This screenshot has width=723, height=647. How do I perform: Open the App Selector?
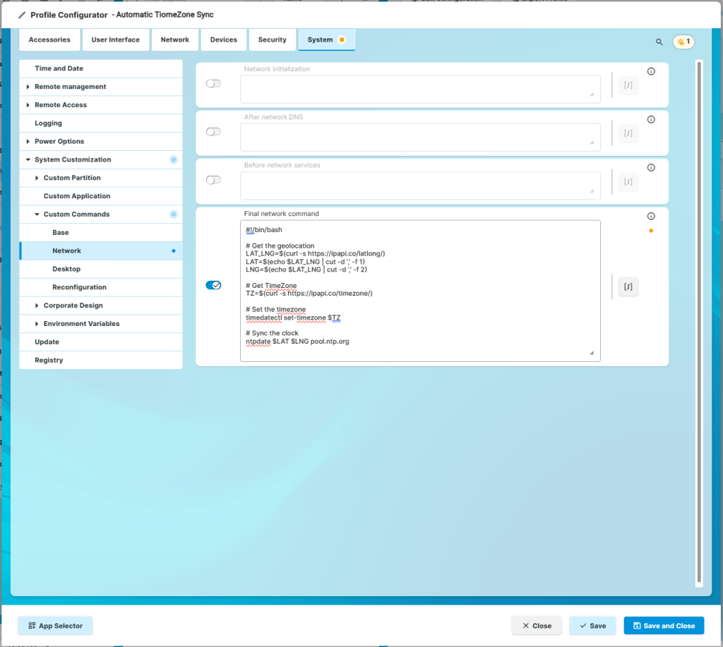(55, 626)
